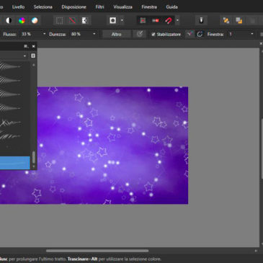The height and width of the screenshot is (263, 263).
Task: Click the select all marquee icon
Action: pyautogui.click(x=59, y=21)
